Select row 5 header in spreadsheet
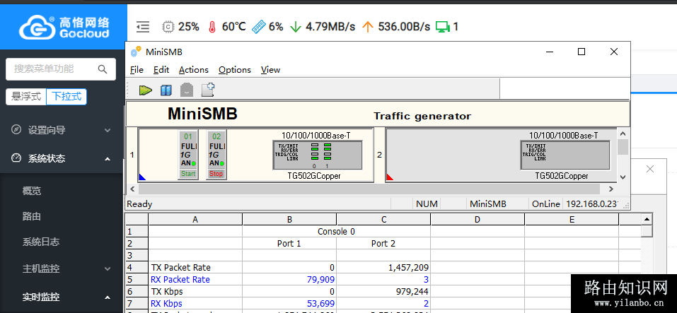The image size is (677, 313). 137,279
